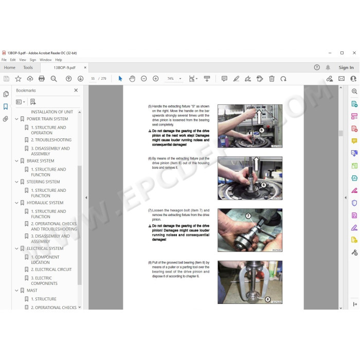Switch to the Tools tab
This screenshot has height=360, width=360.
tap(28, 67)
